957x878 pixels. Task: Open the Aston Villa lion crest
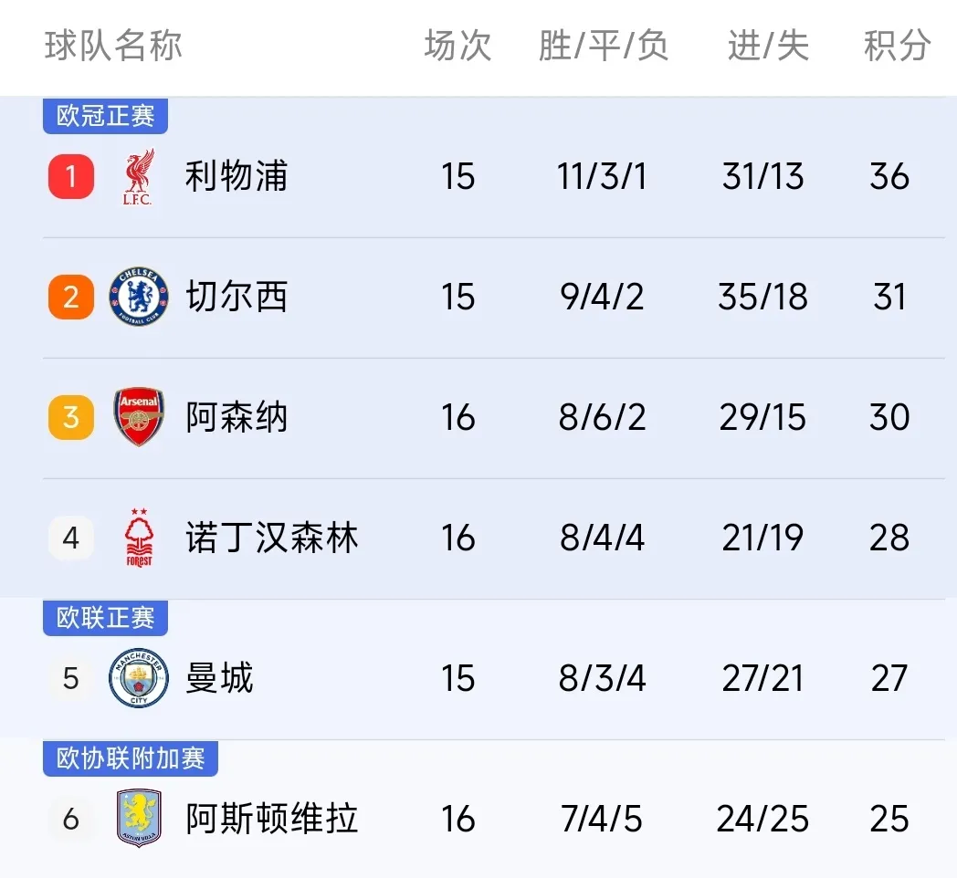[x=139, y=818]
